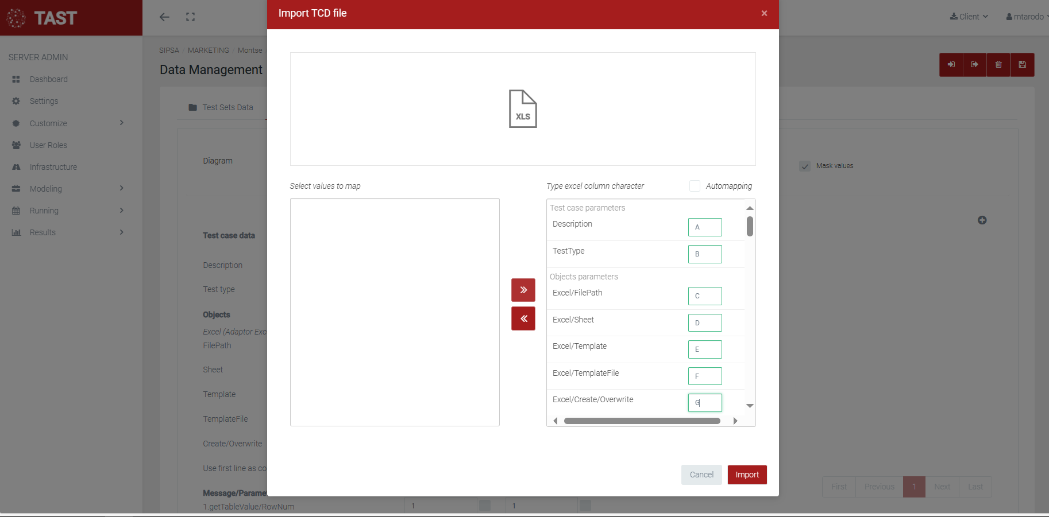Enable the Automapping checkbox
Image resolution: width=1049 pixels, height=517 pixels.
695,186
